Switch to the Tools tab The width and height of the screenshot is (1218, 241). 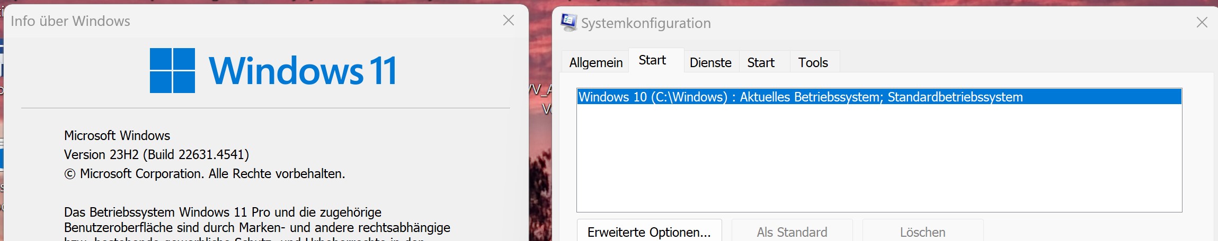pos(813,62)
